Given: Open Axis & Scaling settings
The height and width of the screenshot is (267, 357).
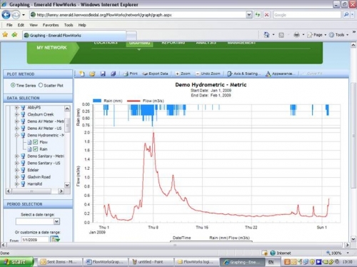Looking at the screenshot, I should click(243, 74).
